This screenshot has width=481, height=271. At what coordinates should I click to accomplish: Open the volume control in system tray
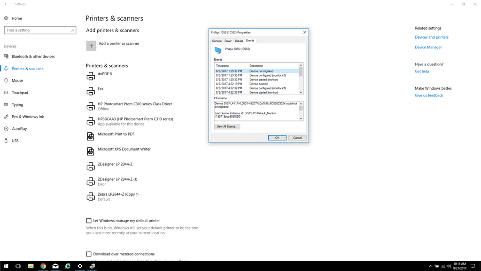[x=449, y=266]
